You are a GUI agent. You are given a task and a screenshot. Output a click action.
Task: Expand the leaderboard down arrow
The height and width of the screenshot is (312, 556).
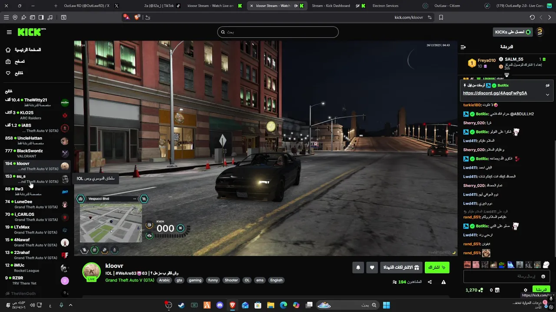(506, 75)
